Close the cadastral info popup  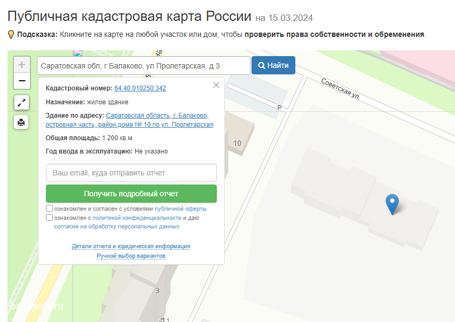pos(216,85)
